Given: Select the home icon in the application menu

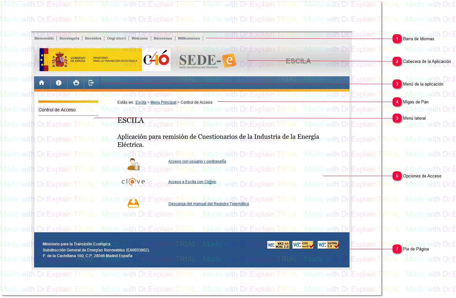Looking at the screenshot, I should pos(42,82).
